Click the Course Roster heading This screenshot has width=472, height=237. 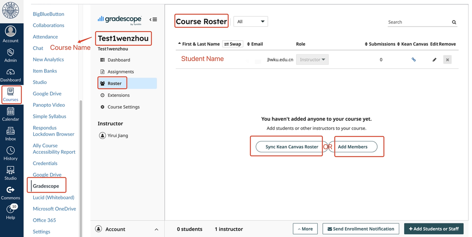click(x=201, y=21)
